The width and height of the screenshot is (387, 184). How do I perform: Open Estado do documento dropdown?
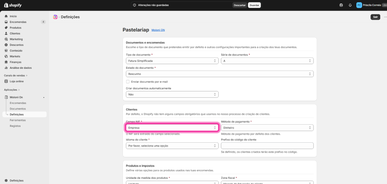coord(220,74)
